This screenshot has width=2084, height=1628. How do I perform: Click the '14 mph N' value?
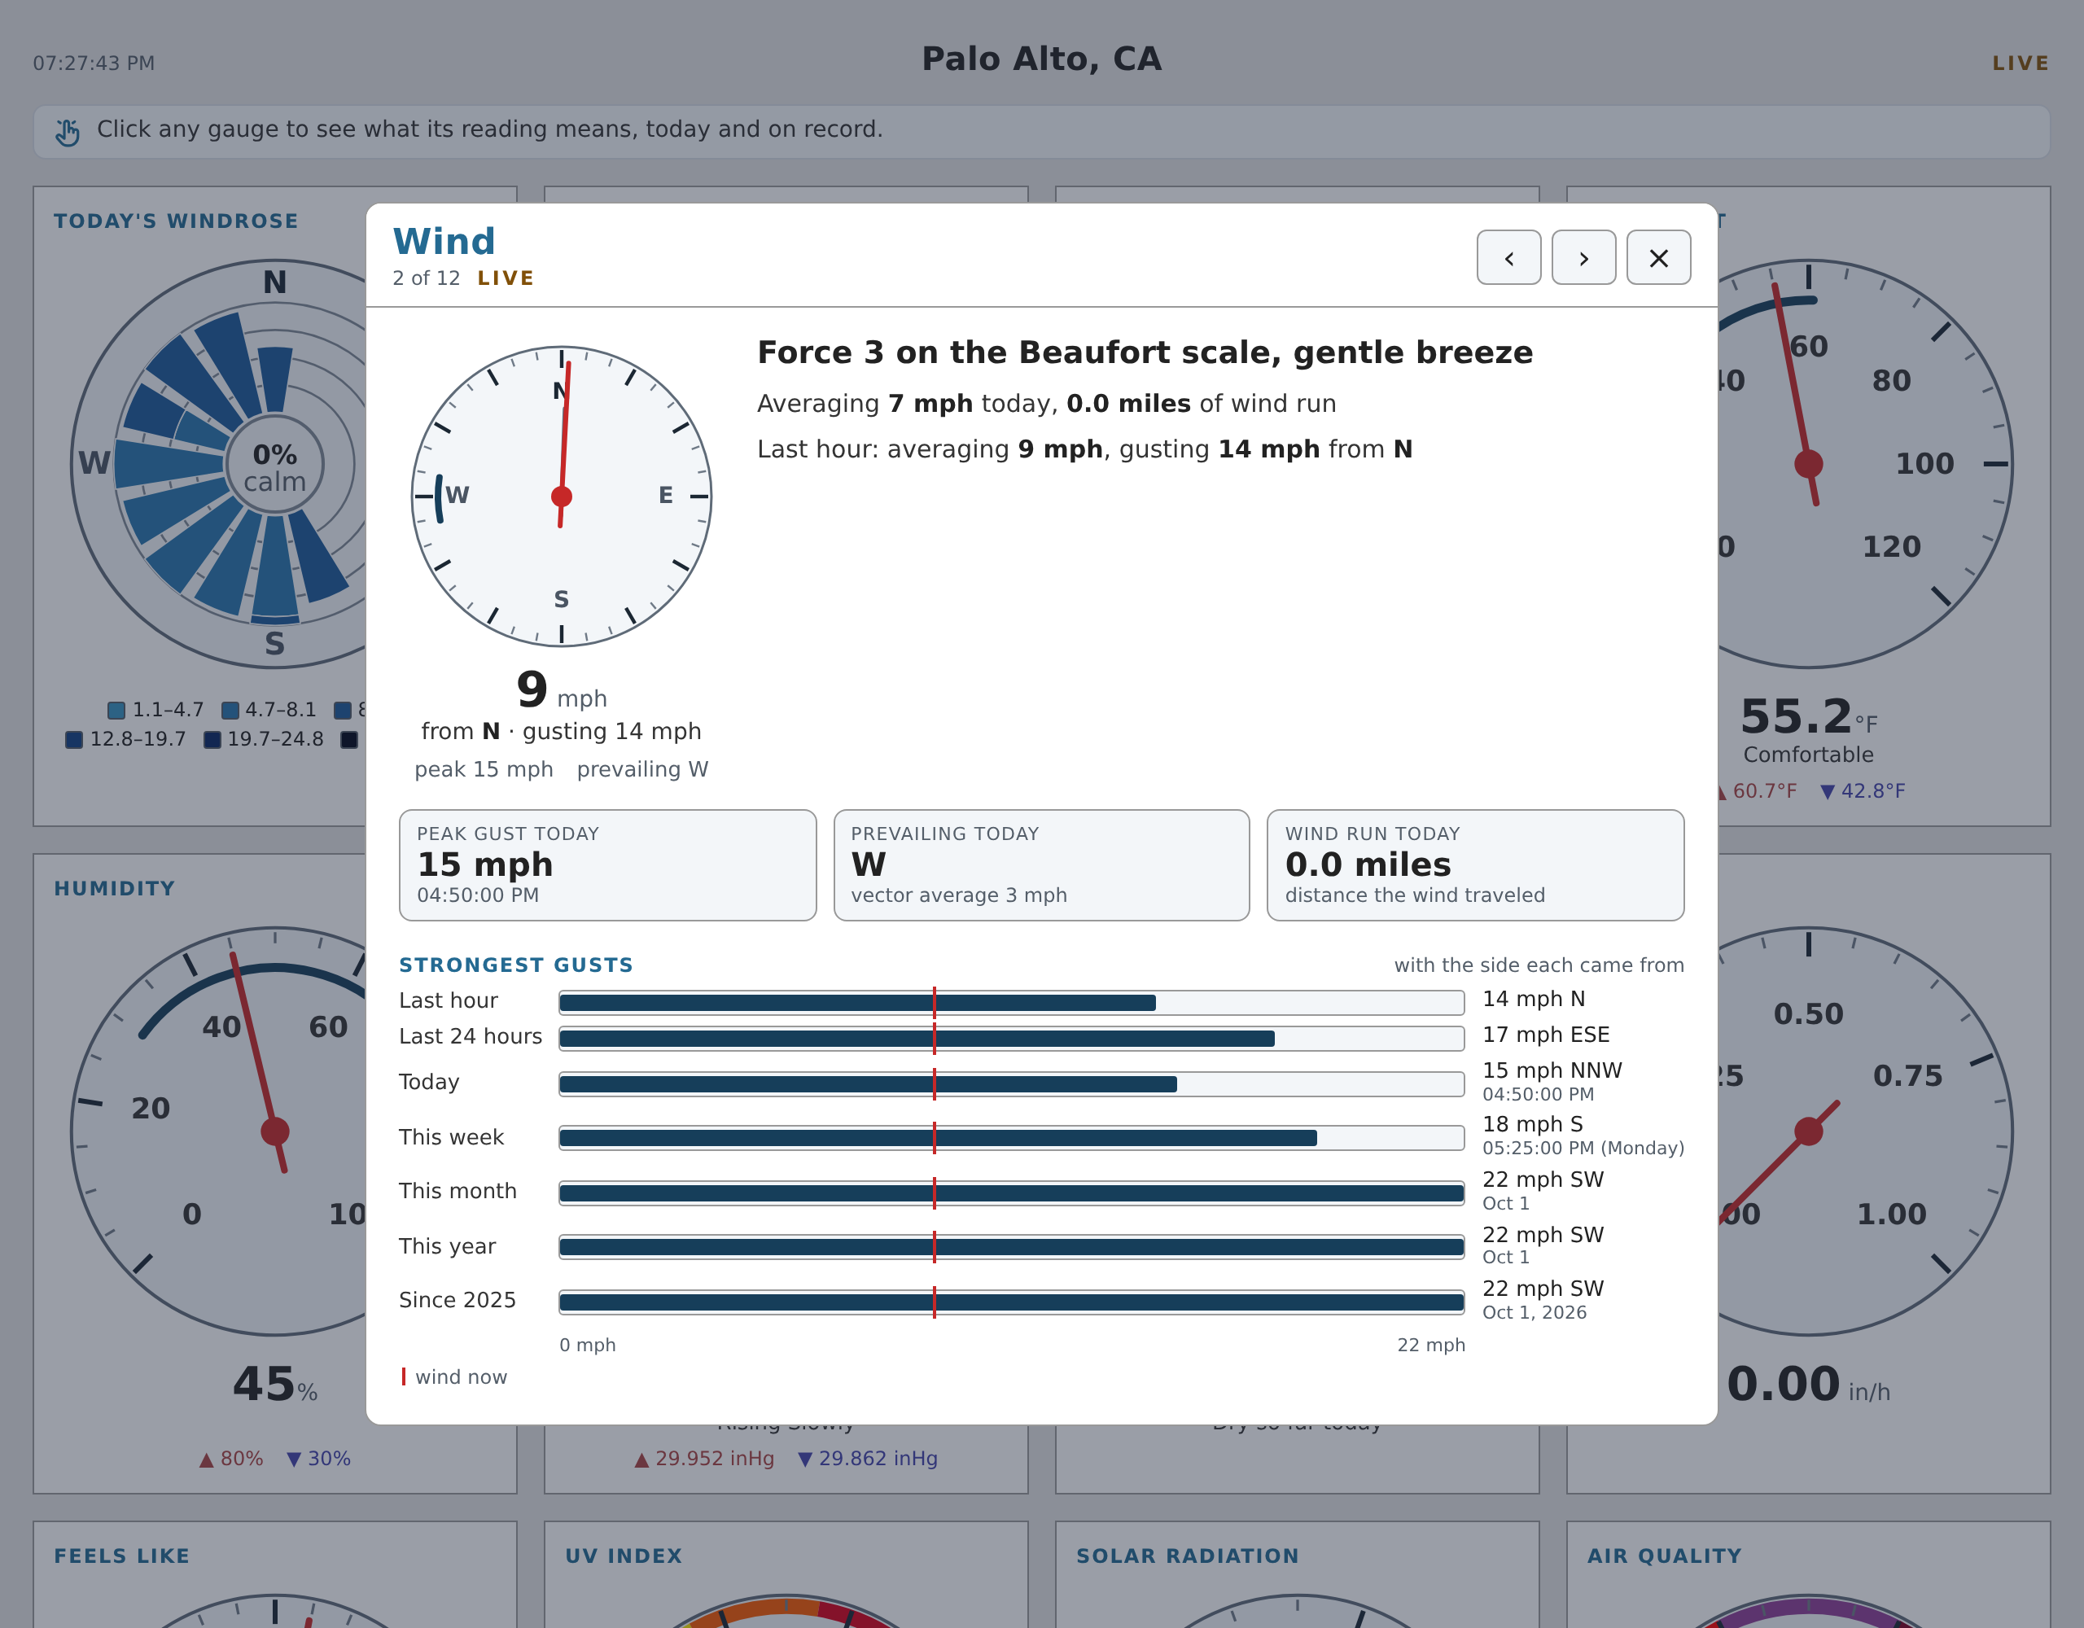[x=1534, y=999]
